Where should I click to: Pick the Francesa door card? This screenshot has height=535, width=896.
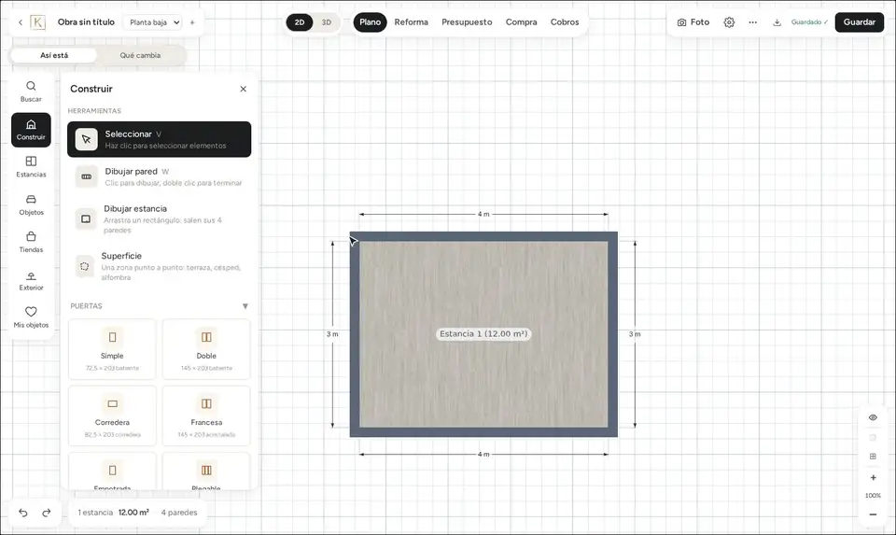[x=206, y=416]
